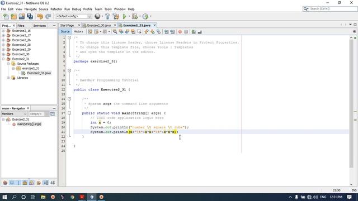Click Find Previous Occurrence icon

click(121, 32)
